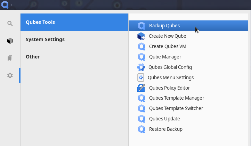Open Create Qubes VM entry

pyautogui.click(x=188, y=46)
